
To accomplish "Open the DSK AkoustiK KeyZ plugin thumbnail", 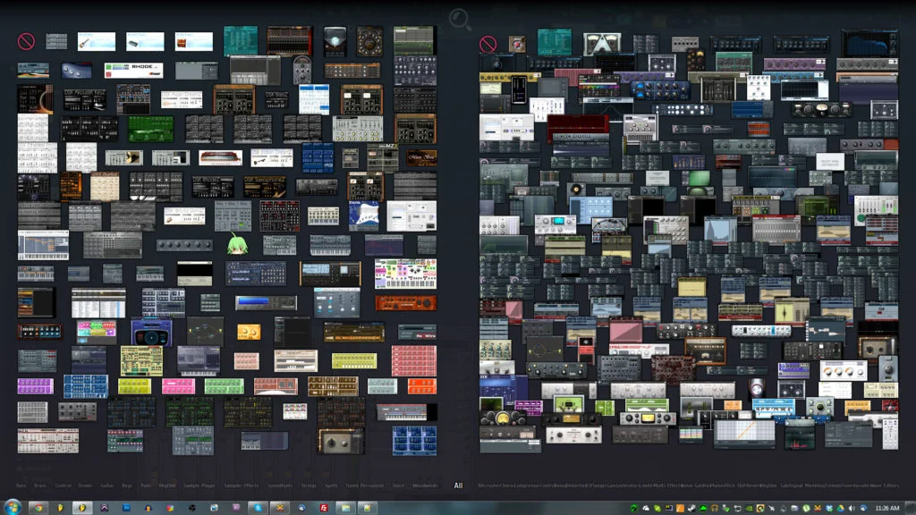I will click(x=84, y=99).
